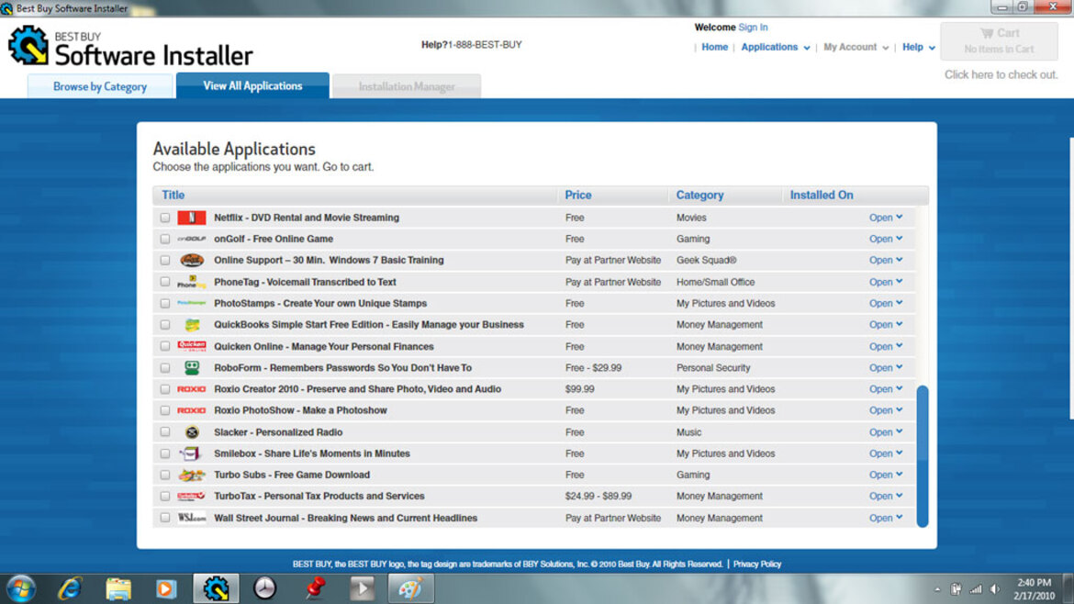
Task: Select the TurboTax checkbox
Action: (165, 496)
